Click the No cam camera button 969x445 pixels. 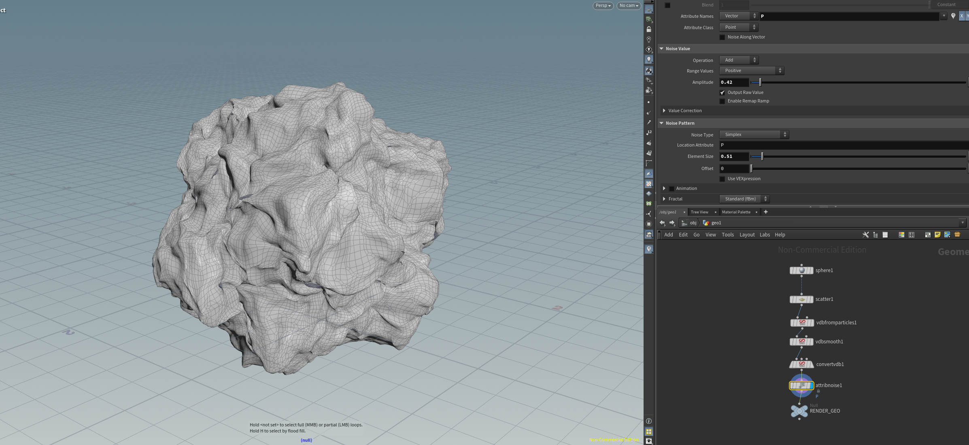tap(629, 6)
